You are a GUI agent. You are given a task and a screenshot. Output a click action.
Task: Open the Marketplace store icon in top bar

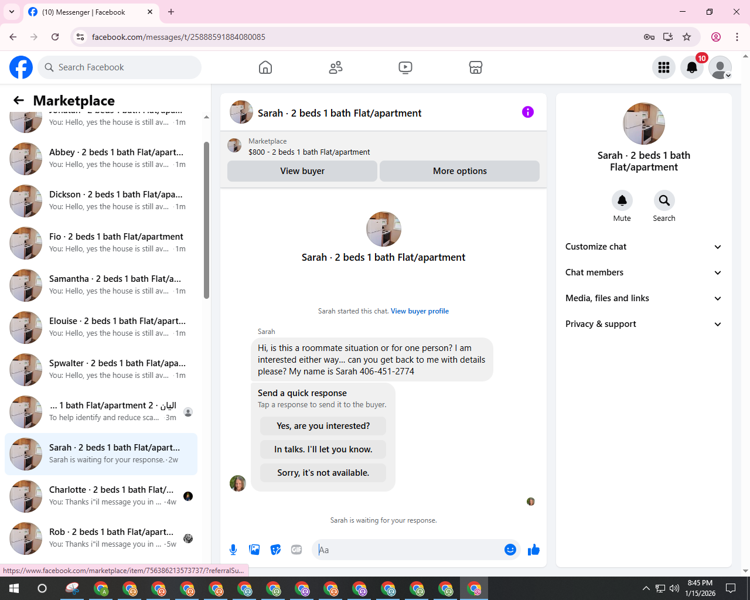click(x=476, y=67)
